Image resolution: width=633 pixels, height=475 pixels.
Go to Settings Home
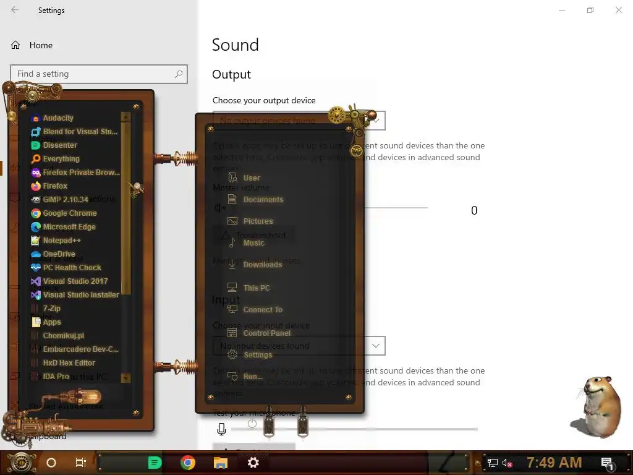pos(32,45)
